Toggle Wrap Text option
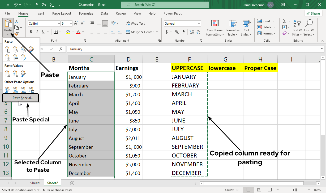Viewport: 326px width, 193px height. pos(135,24)
